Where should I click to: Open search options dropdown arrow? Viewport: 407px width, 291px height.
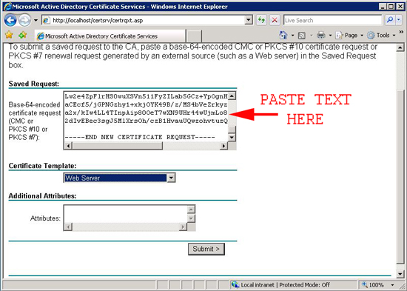click(x=399, y=20)
